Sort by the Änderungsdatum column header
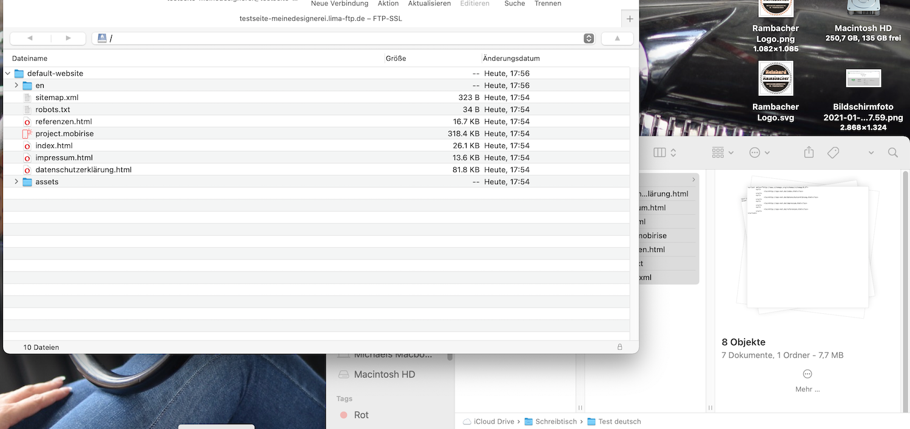Image resolution: width=910 pixels, height=429 pixels. tap(511, 58)
